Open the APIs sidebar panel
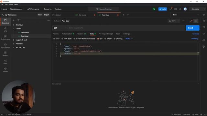The height and width of the screenshot is (116, 207). point(5,29)
